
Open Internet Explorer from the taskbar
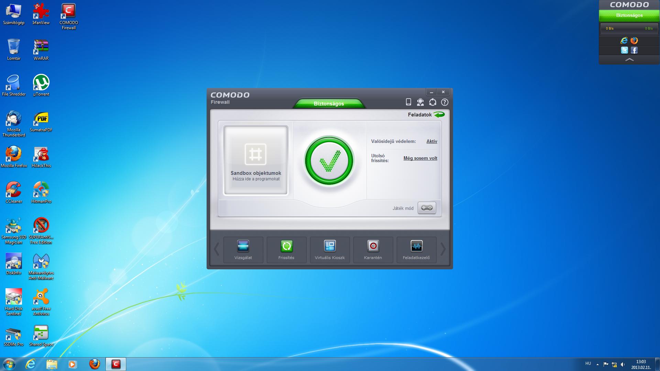[x=31, y=364]
